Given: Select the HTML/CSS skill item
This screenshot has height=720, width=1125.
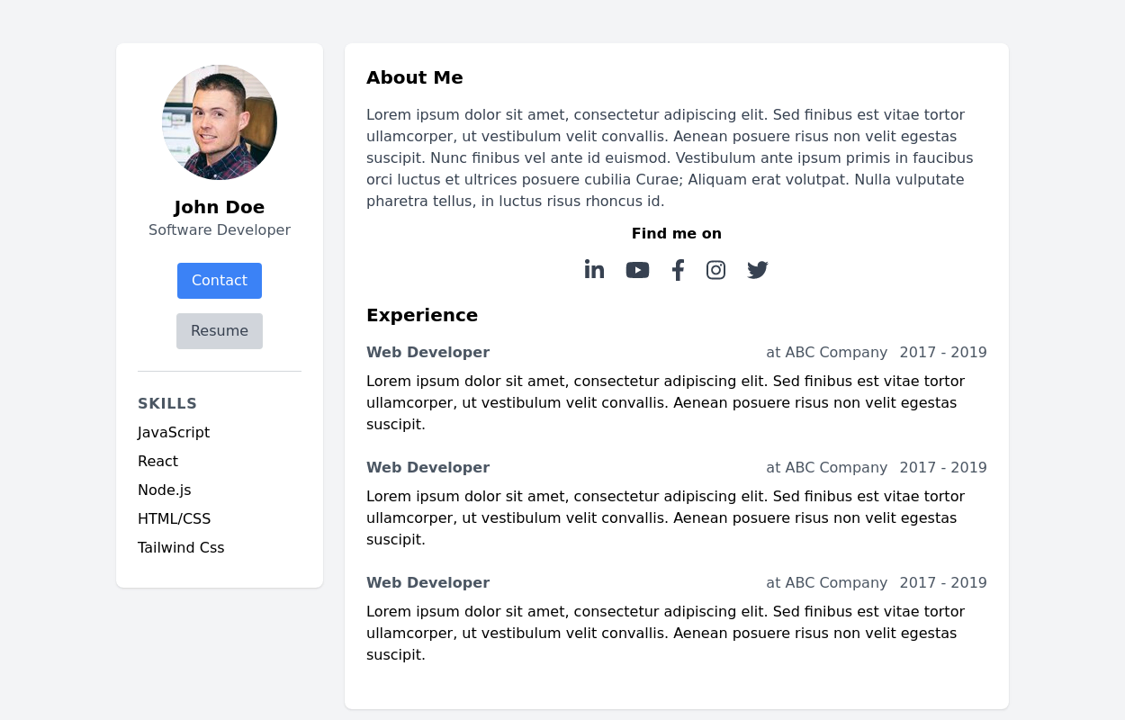Looking at the screenshot, I should [x=175, y=519].
